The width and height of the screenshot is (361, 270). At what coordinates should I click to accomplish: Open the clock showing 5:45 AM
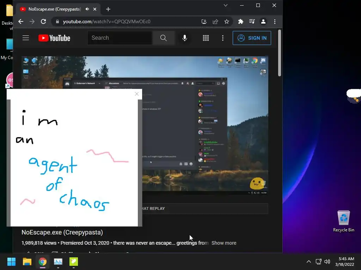(345, 262)
